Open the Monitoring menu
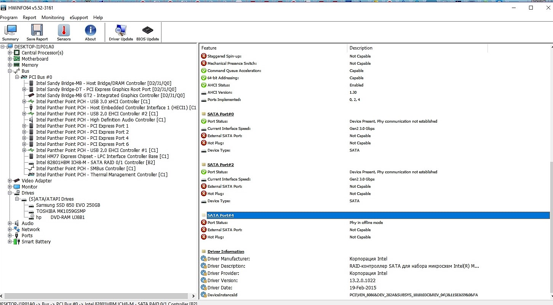This screenshot has width=553, height=305. tap(53, 18)
